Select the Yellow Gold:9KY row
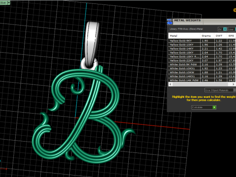 pos(202,41)
